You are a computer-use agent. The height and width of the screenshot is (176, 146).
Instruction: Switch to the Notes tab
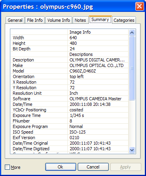point(80,20)
